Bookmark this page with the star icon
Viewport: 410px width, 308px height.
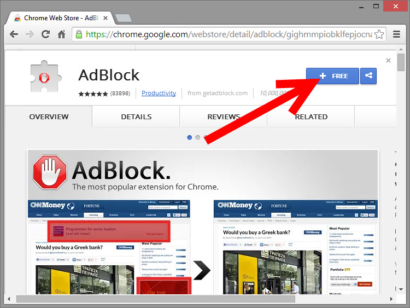379,34
